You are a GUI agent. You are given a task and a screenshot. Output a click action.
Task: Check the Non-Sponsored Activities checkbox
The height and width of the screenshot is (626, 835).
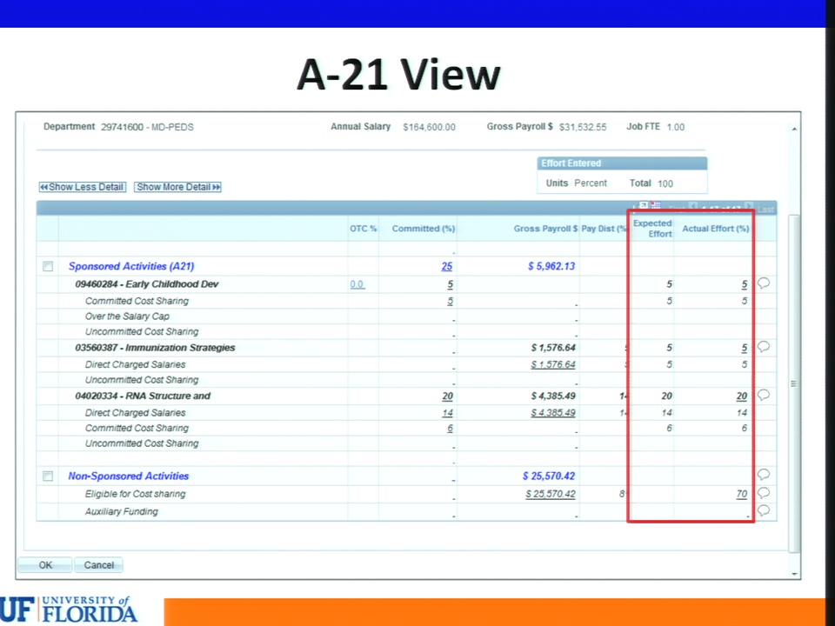coord(48,476)
